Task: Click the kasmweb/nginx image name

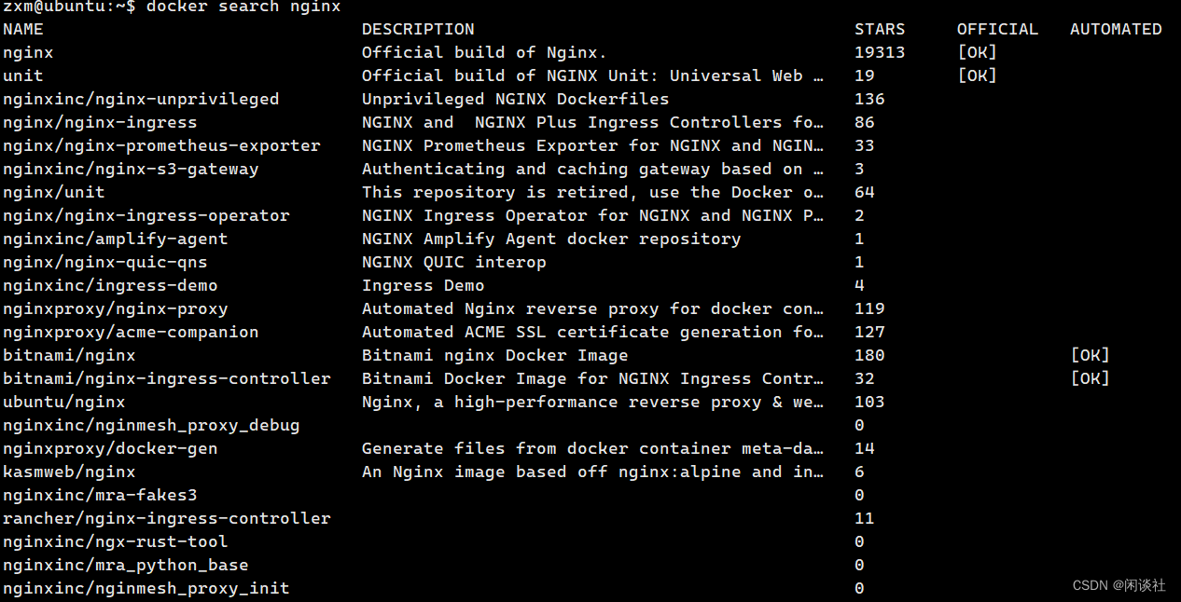Action: click(x=69, y=472)
